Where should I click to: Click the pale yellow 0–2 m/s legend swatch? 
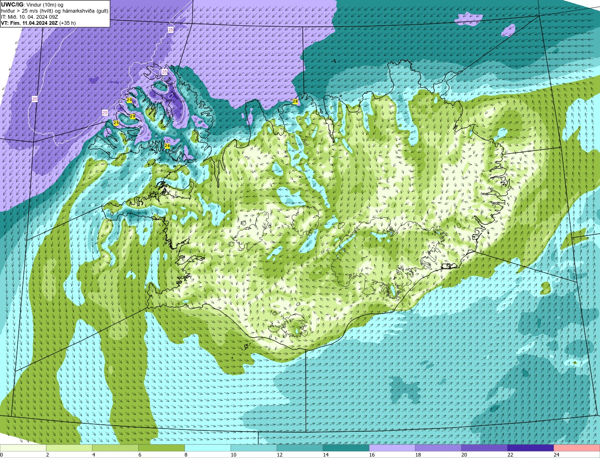pos(23,448)
